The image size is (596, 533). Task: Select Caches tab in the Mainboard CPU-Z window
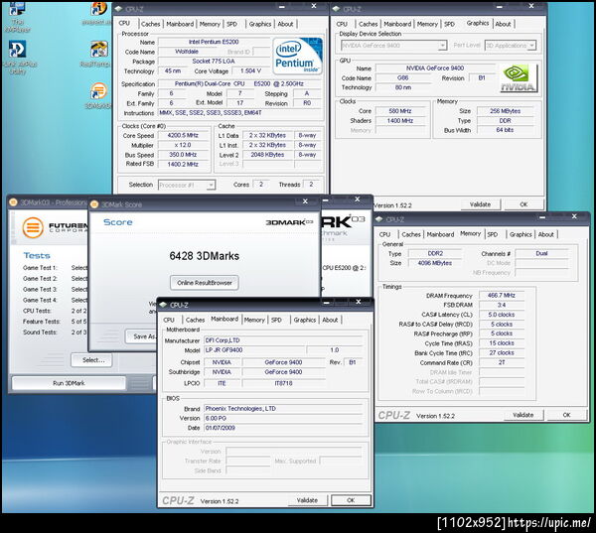tap(195, 320)
